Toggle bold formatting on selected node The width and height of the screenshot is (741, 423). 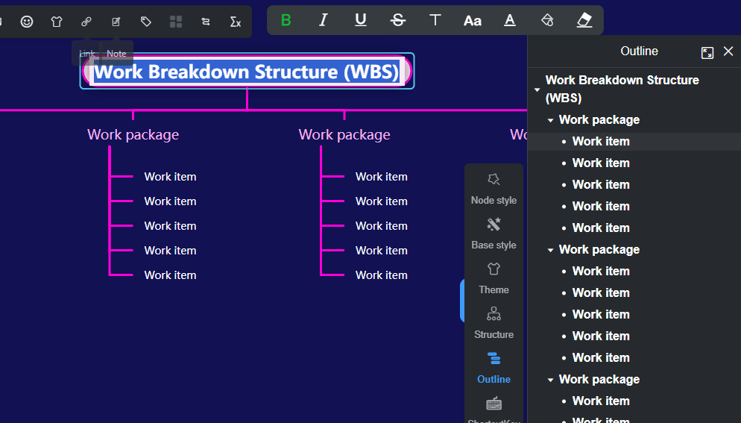tap(286, 21)
